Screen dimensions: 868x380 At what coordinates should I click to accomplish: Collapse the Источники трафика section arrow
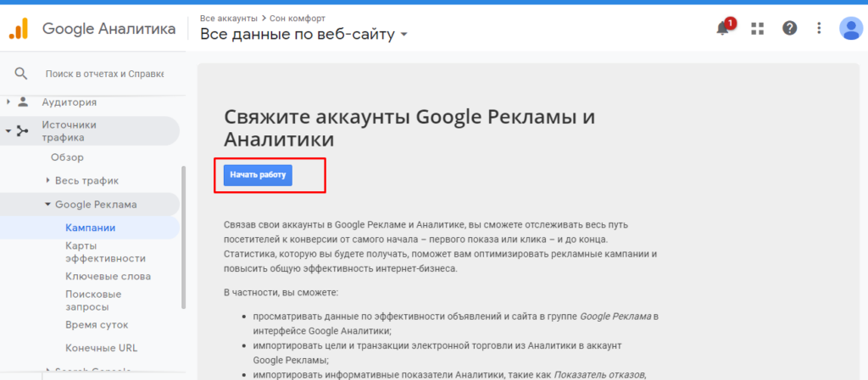[x=8, y=131]
